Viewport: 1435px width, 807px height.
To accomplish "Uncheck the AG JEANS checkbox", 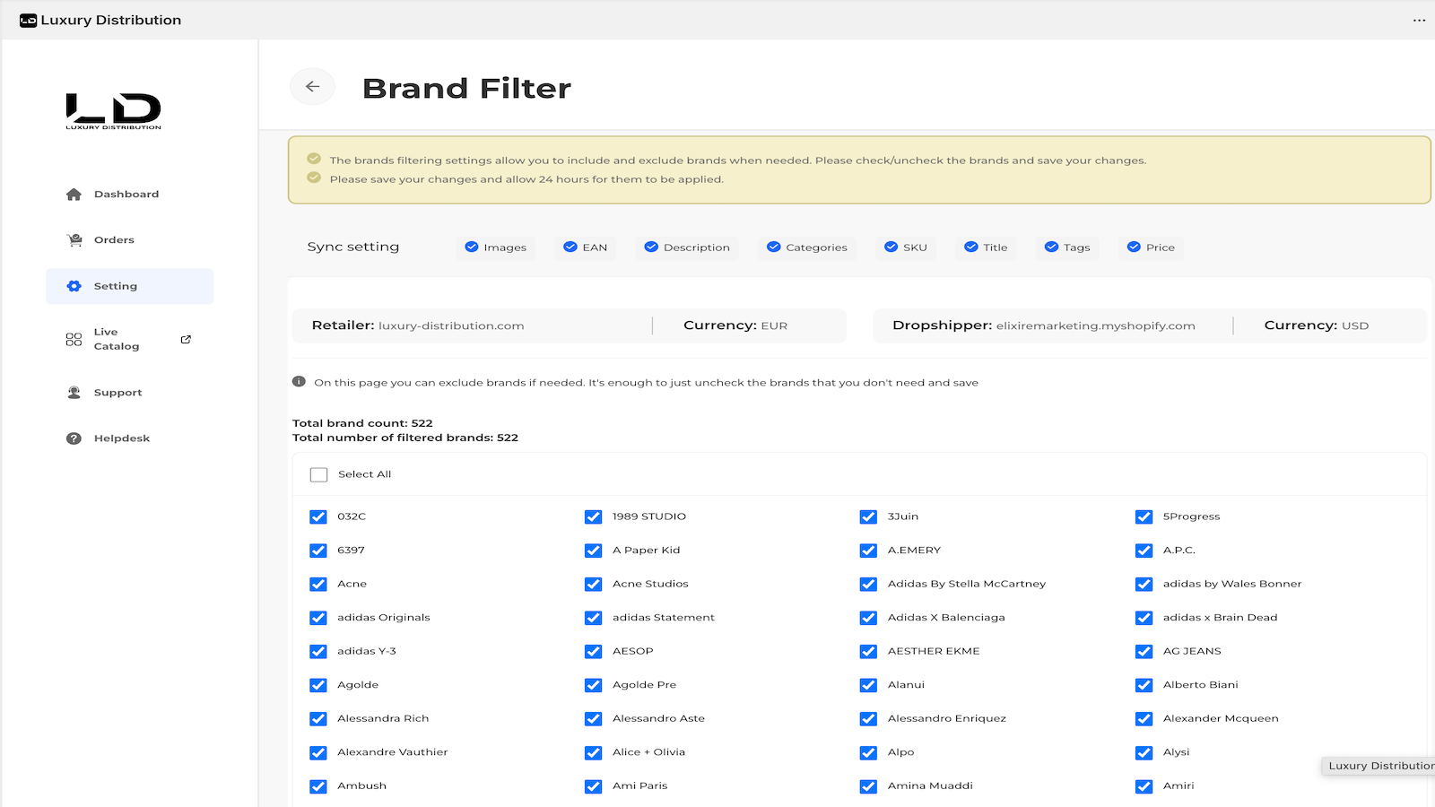I will (1144, 651).
